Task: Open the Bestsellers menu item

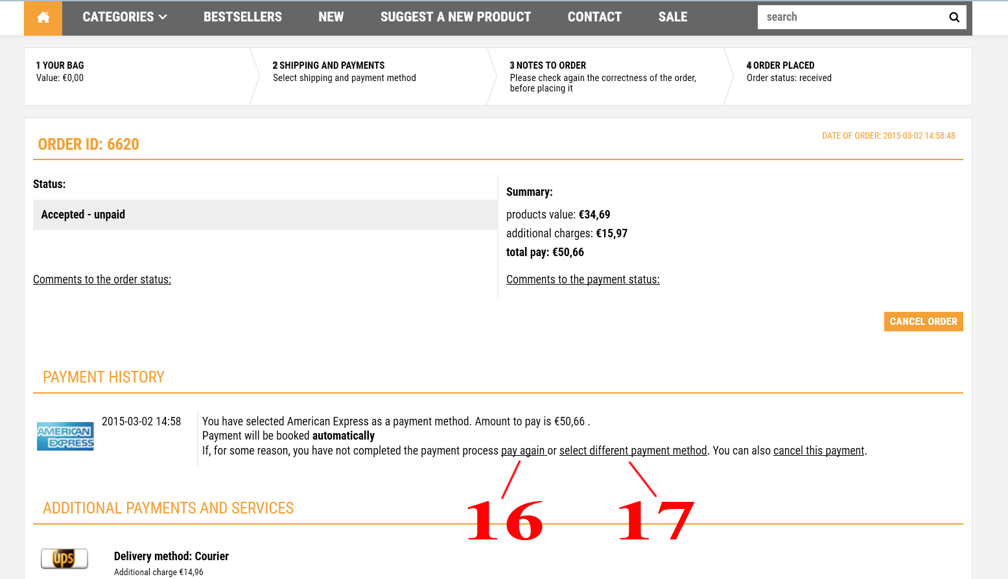Action: (x=242, y=18)
